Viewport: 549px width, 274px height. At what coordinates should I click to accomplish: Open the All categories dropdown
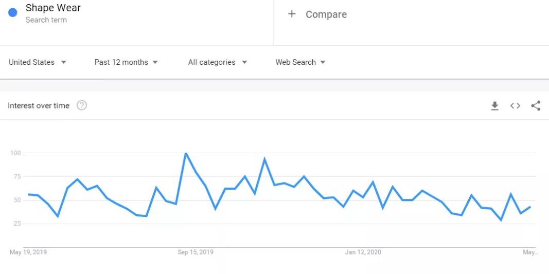point(218,62)
